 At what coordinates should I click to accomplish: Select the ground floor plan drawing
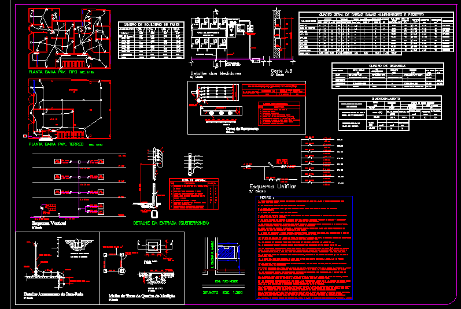[x=69, y=109]
